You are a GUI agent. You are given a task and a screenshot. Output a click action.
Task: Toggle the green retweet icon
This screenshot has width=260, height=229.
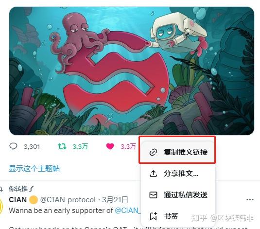tap(62, 146)
